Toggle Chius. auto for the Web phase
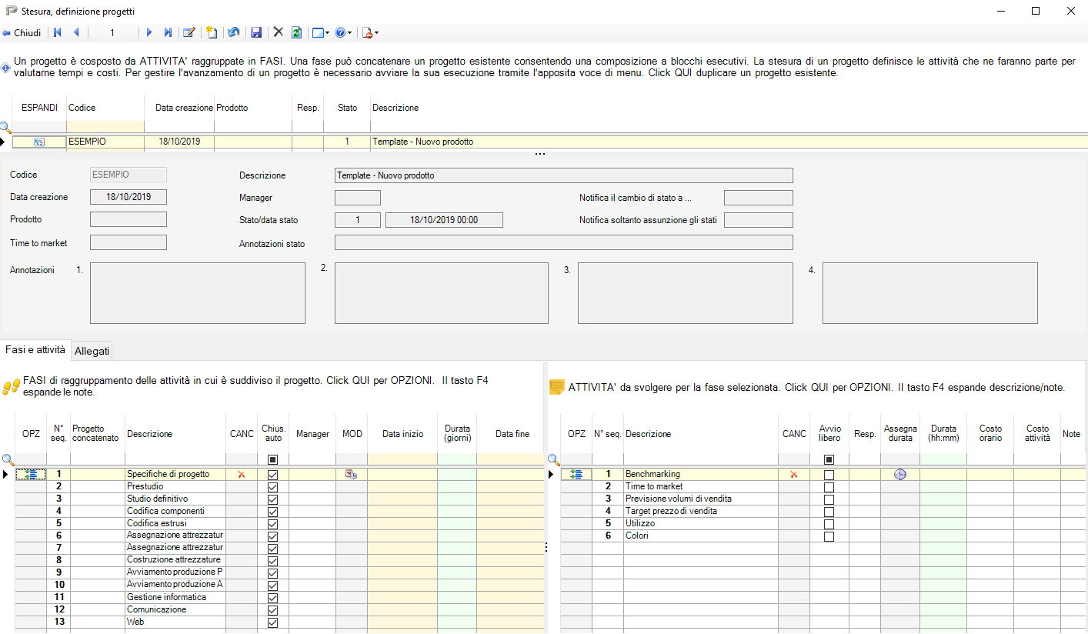1088x634 pixels. click(x=272, y=622)
